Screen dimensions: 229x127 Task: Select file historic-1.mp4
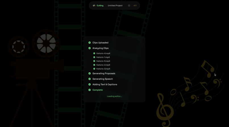103,57
